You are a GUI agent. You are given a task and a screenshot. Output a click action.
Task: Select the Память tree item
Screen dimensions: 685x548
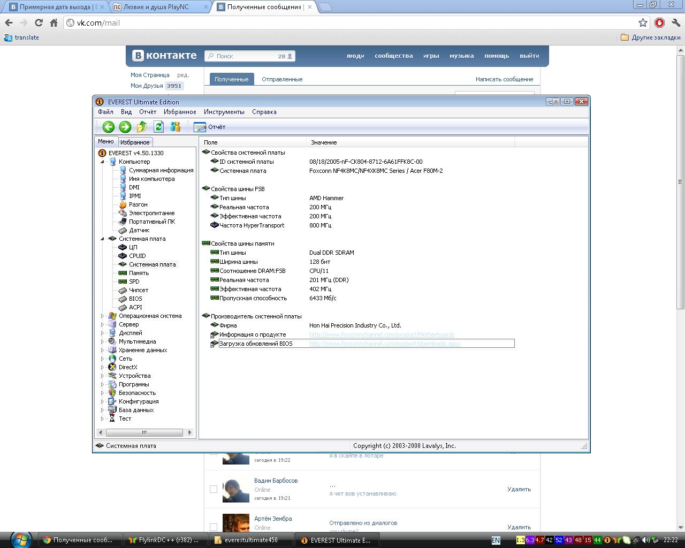[x=139, y=273]
